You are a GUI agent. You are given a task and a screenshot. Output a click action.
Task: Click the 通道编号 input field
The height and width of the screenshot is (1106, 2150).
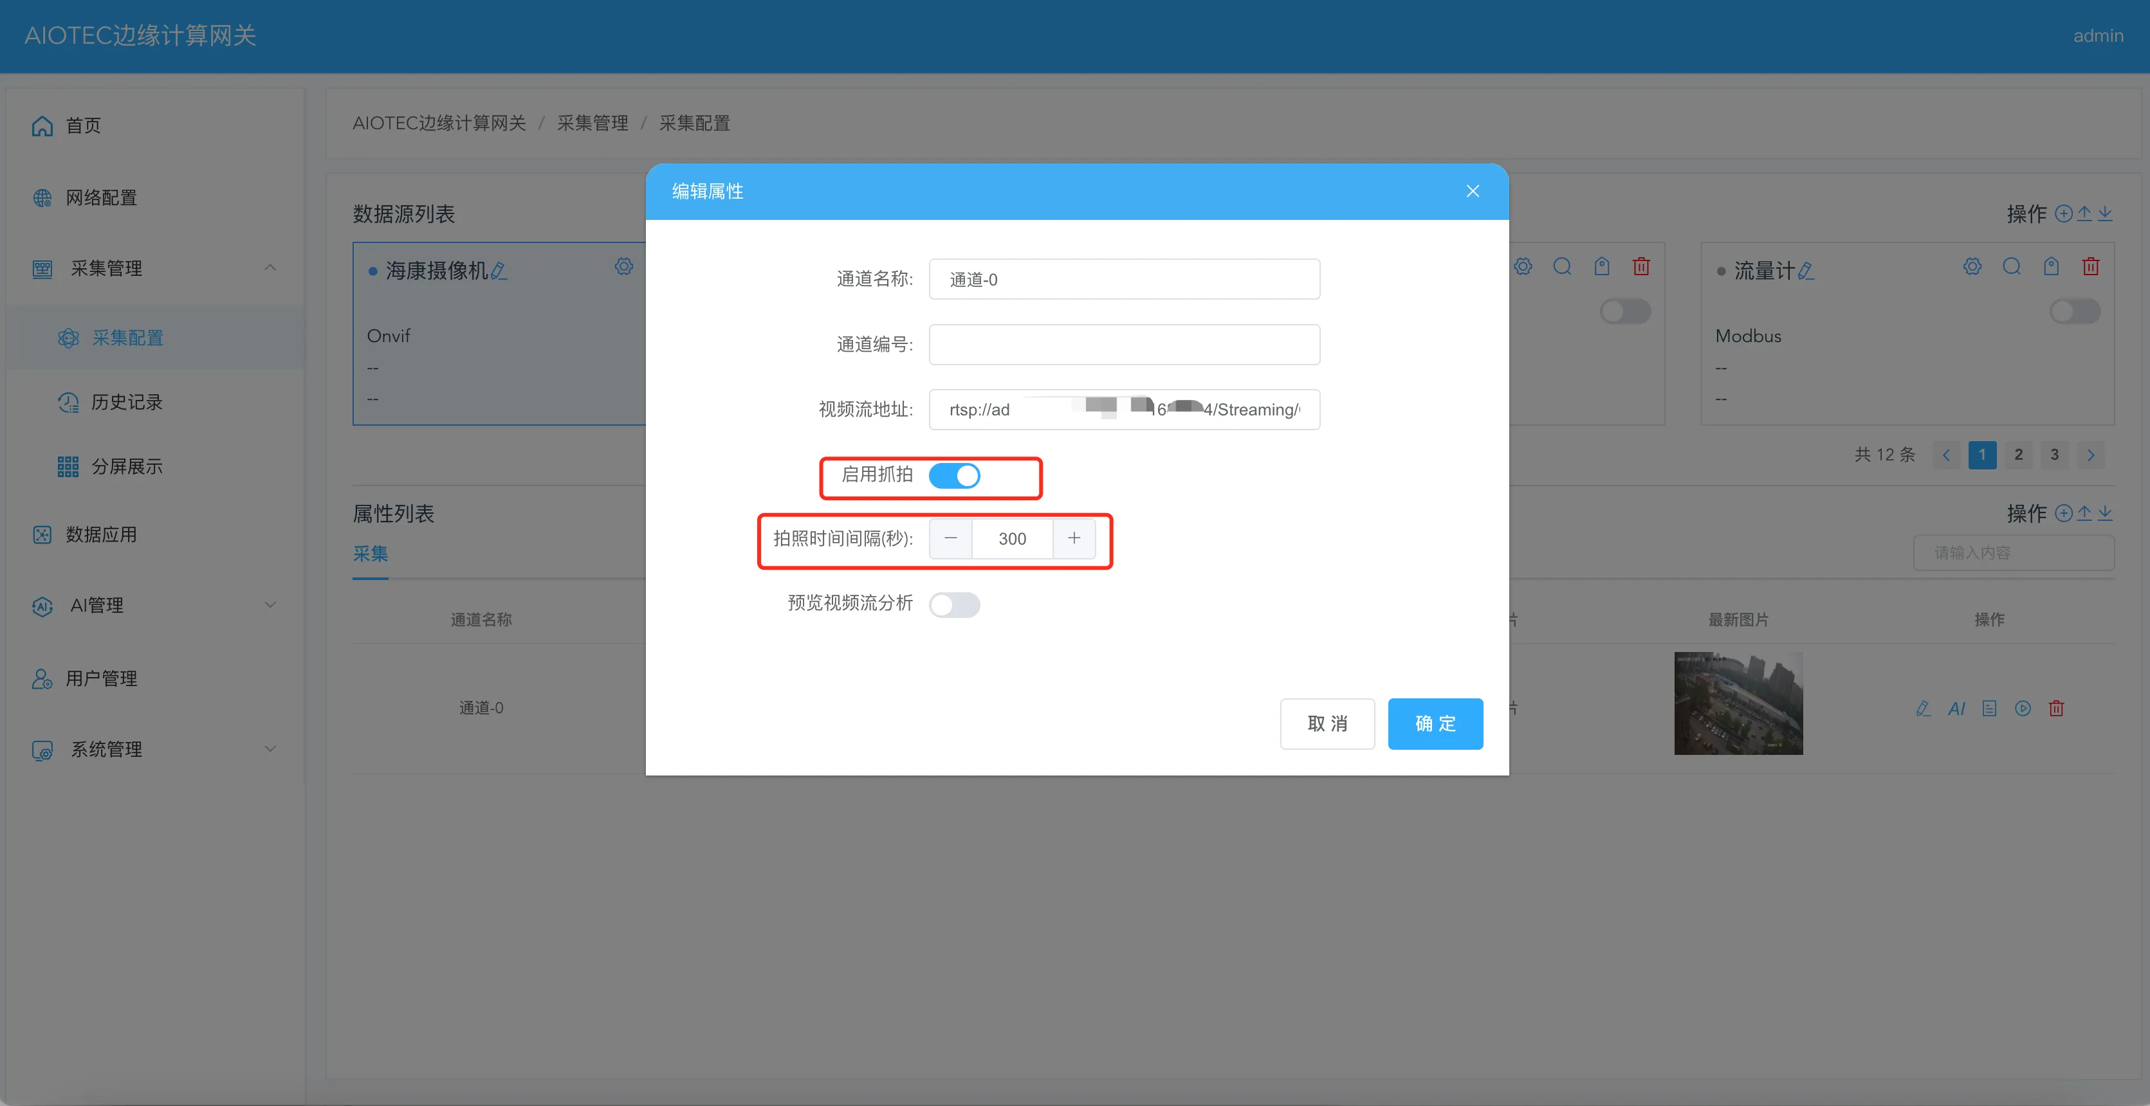pyautogui.click(x=1123, y=345)
